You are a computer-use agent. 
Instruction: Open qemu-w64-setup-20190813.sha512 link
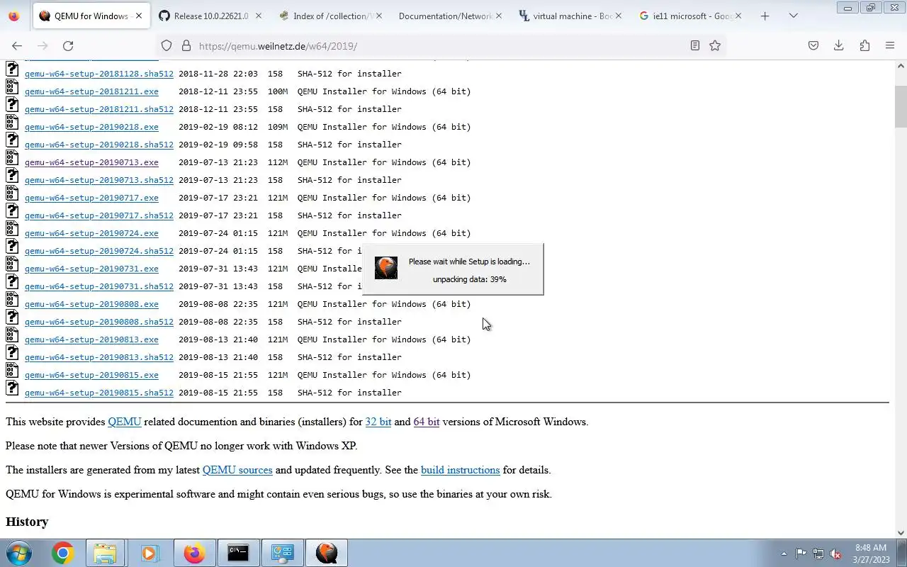point(98,357)
